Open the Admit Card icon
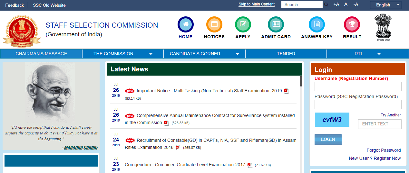This screenshot has width=409, height=173. [x=276, y=24]
